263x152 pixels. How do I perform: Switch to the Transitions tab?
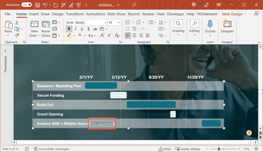tap(75, 14)
